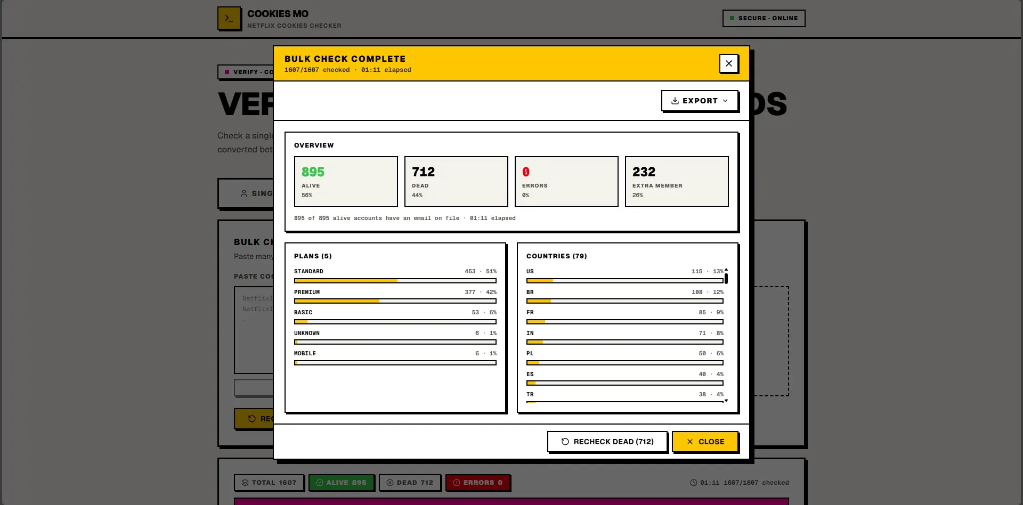Click the countries list scrollbar thumb
Screen dimensions: 1023x505
point(726,279)
